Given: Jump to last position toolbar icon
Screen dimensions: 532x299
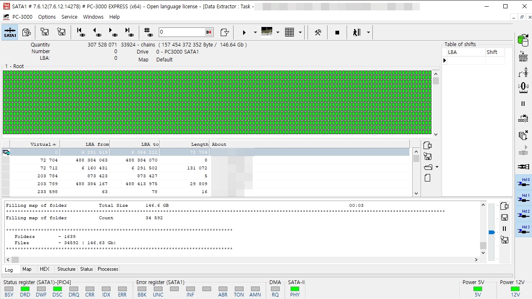Looking at the screenshot, I should tap(129, 32).
